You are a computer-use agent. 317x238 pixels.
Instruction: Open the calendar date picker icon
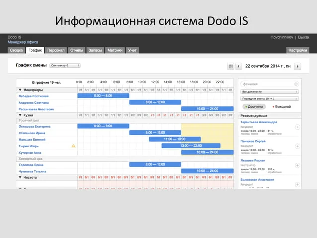coord(230,66)
